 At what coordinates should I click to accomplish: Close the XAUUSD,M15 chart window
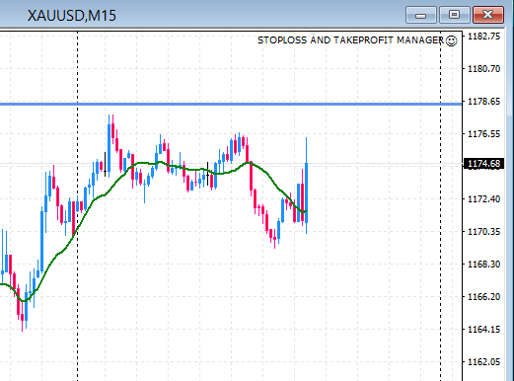click(x=488, y=15)
